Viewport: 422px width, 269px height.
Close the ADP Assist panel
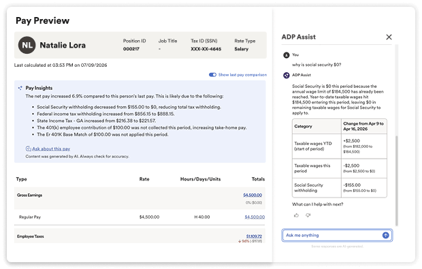[x=389, y=37]
